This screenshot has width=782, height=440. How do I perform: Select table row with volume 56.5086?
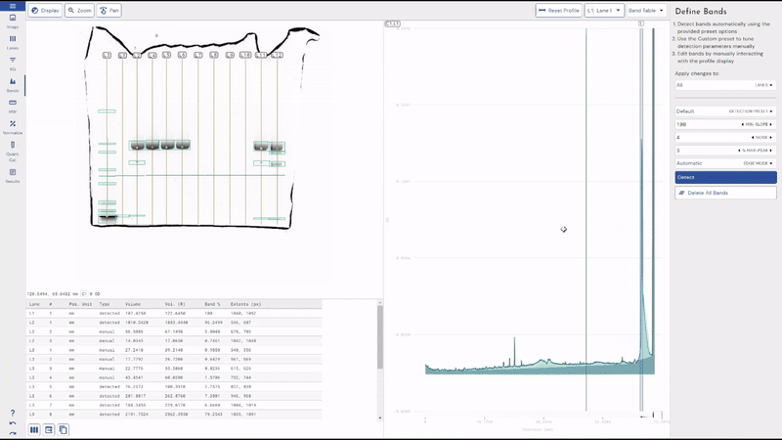point(174,331)
